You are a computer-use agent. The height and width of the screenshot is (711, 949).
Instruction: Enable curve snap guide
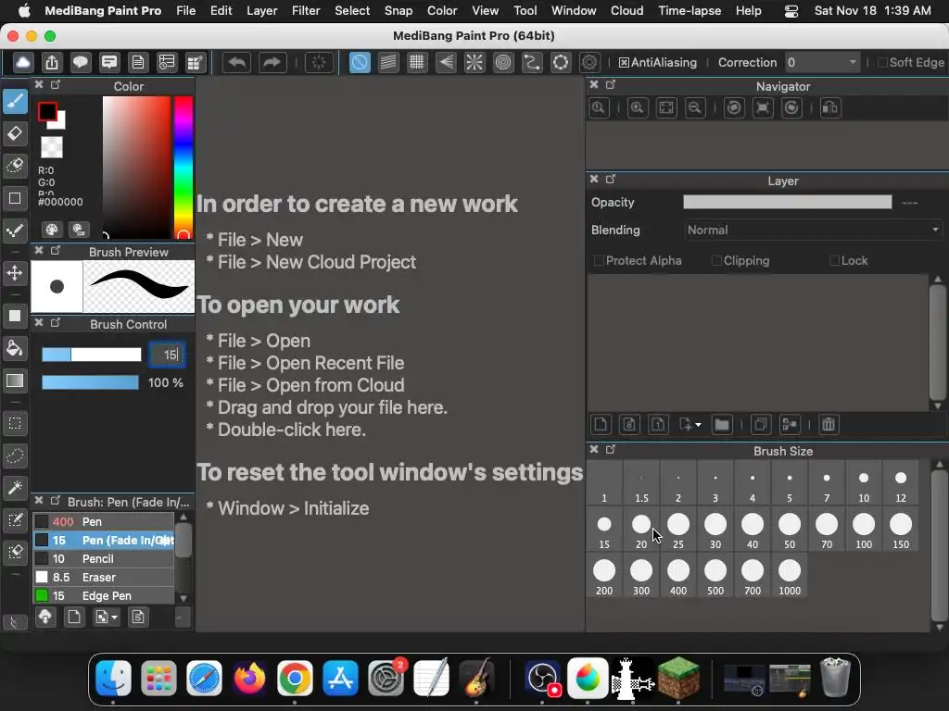pos(532,62)
